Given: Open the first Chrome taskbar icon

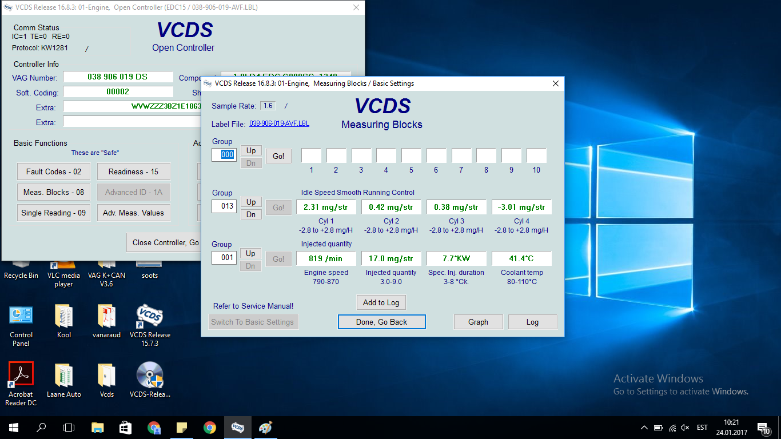Looking at the screenshot, I should pyautogui.click(x=154, y=427).
